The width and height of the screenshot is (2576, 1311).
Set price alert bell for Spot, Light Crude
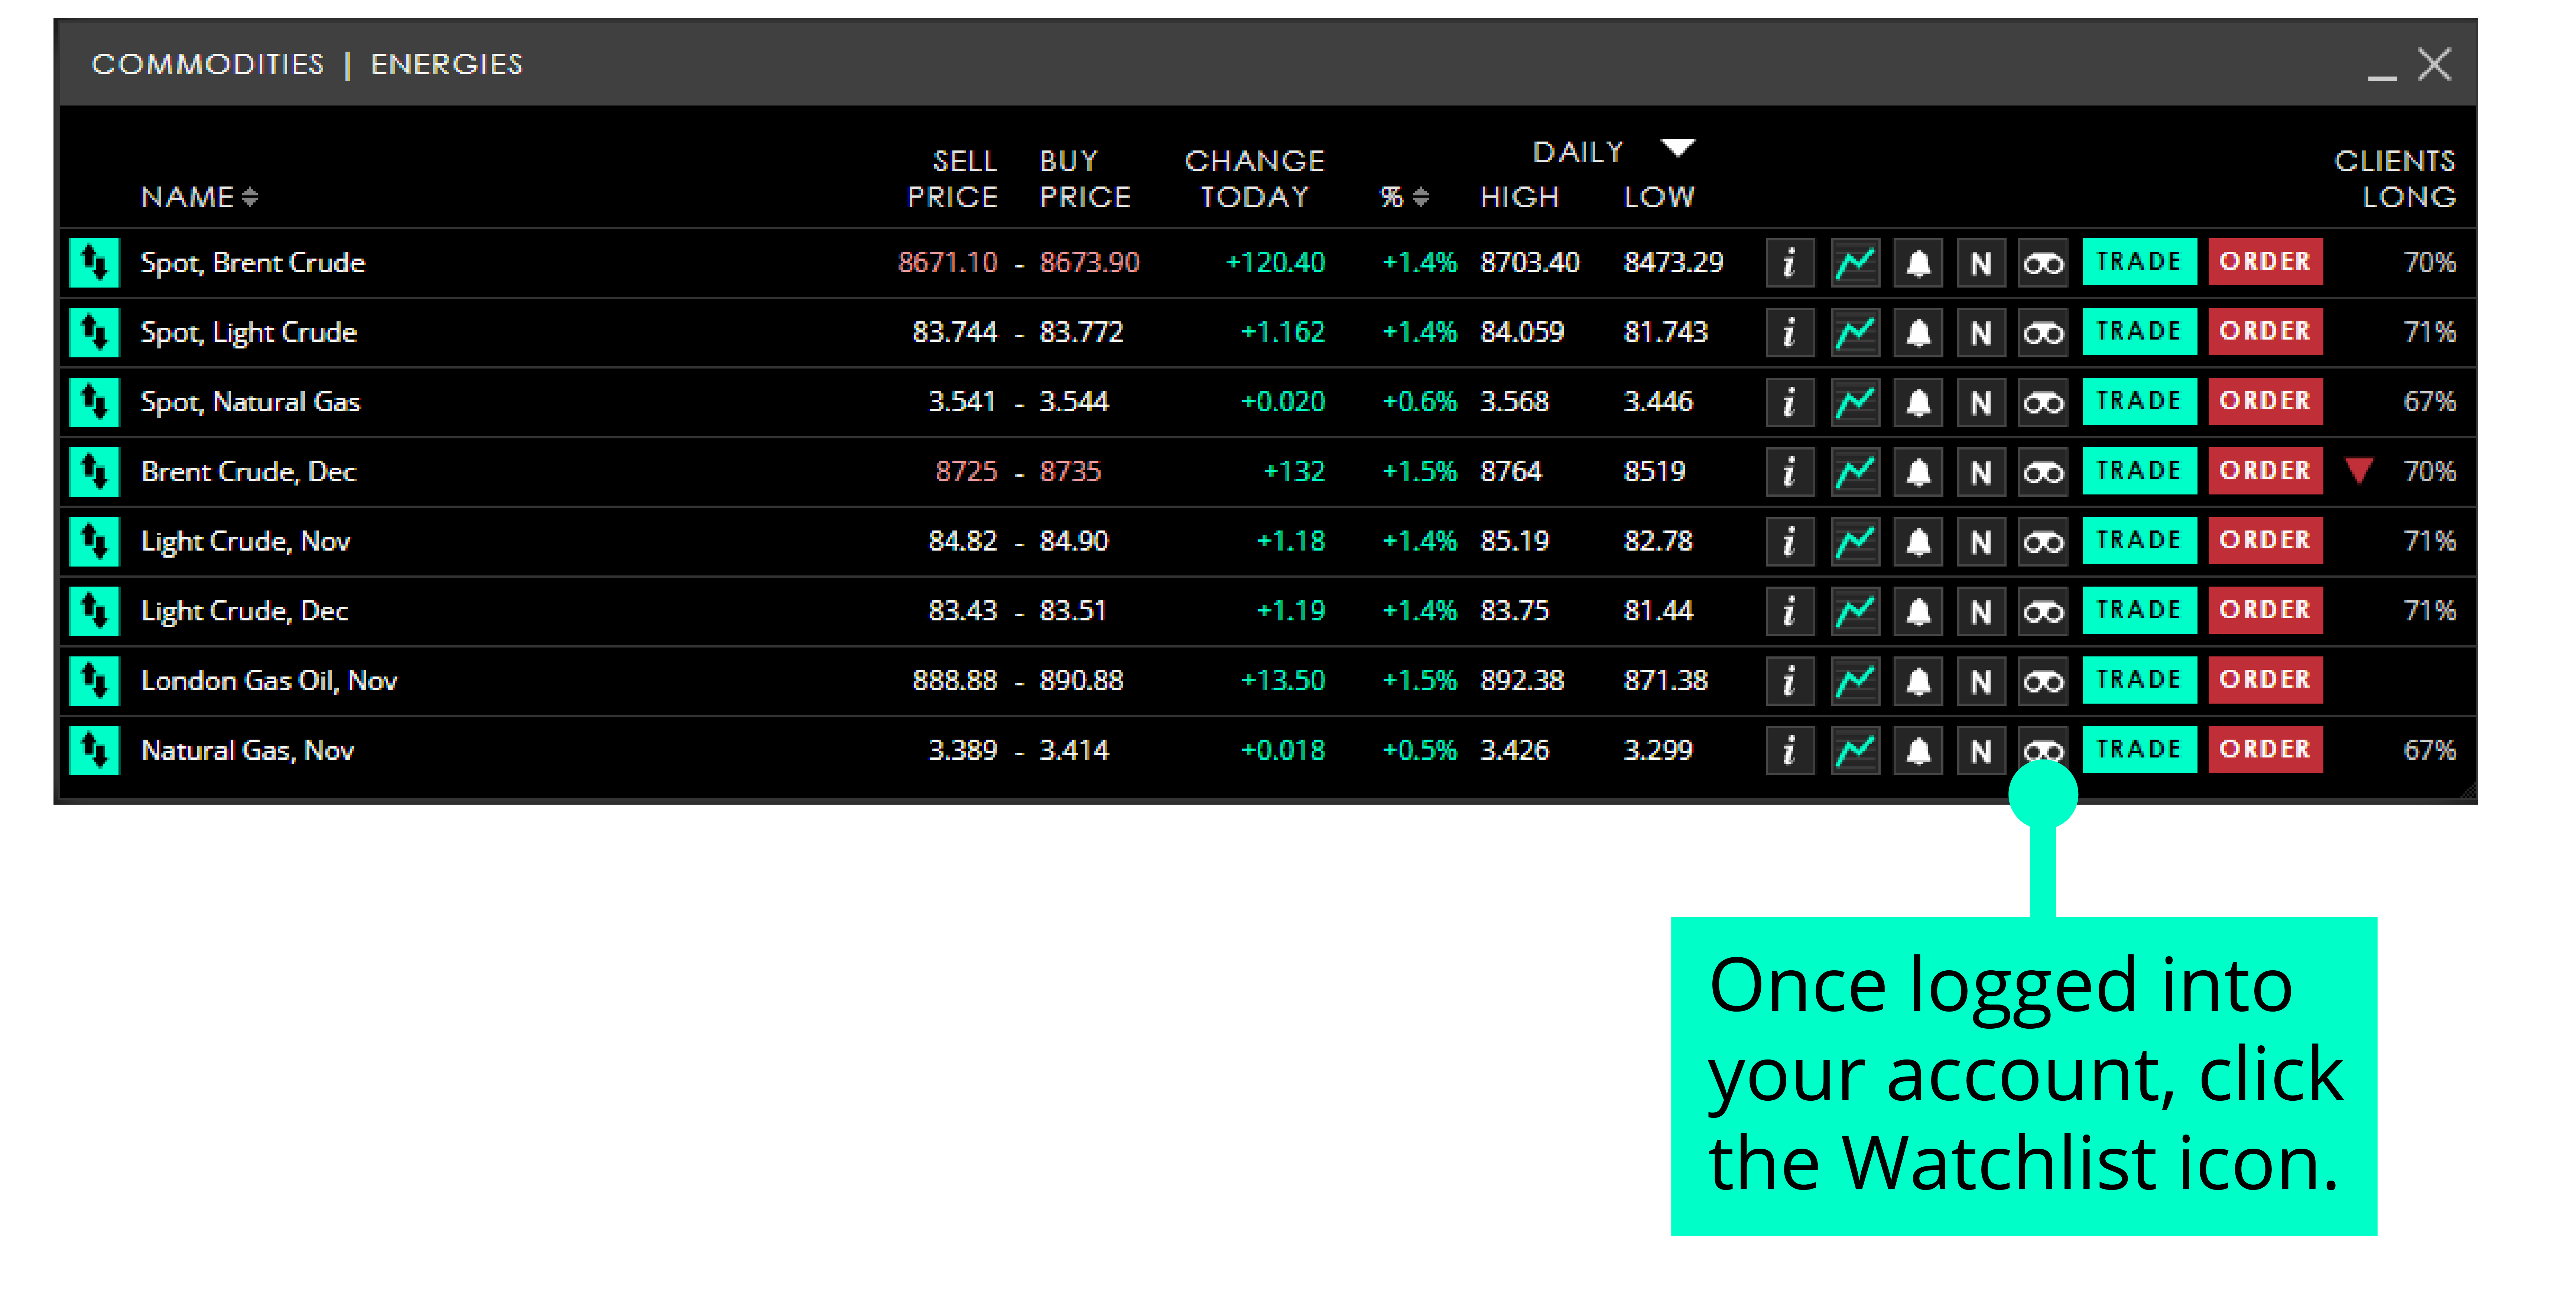(x=1918, y=333)
